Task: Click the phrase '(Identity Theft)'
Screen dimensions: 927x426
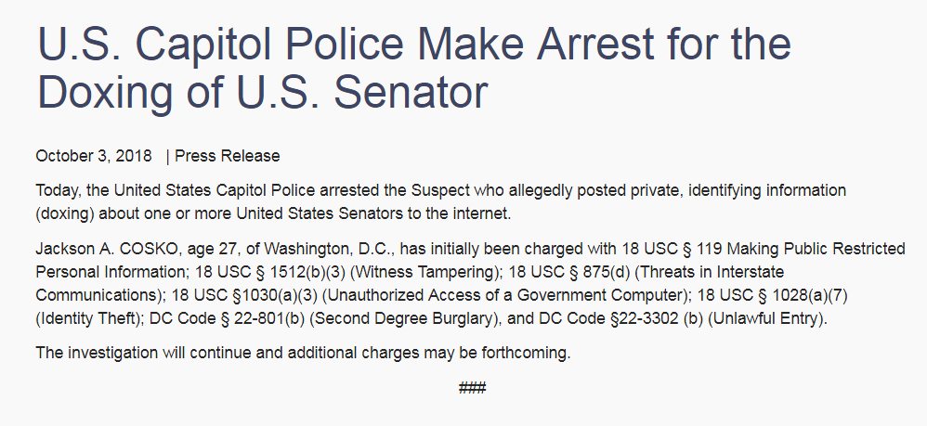Action: 90,318
